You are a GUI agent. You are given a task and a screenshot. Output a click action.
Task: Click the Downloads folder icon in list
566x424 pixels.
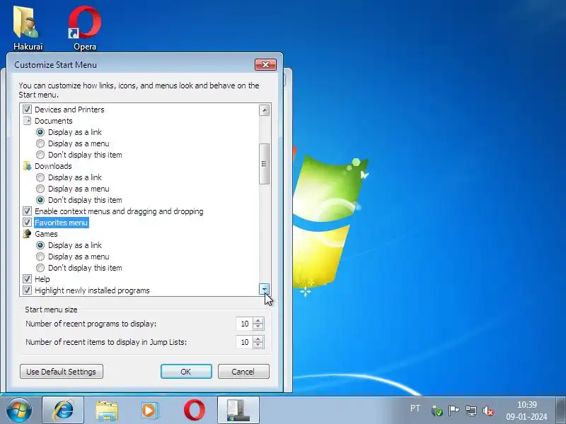coord(27,166)
